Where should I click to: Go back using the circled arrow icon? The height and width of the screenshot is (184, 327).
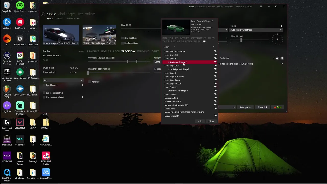point(43,14)
